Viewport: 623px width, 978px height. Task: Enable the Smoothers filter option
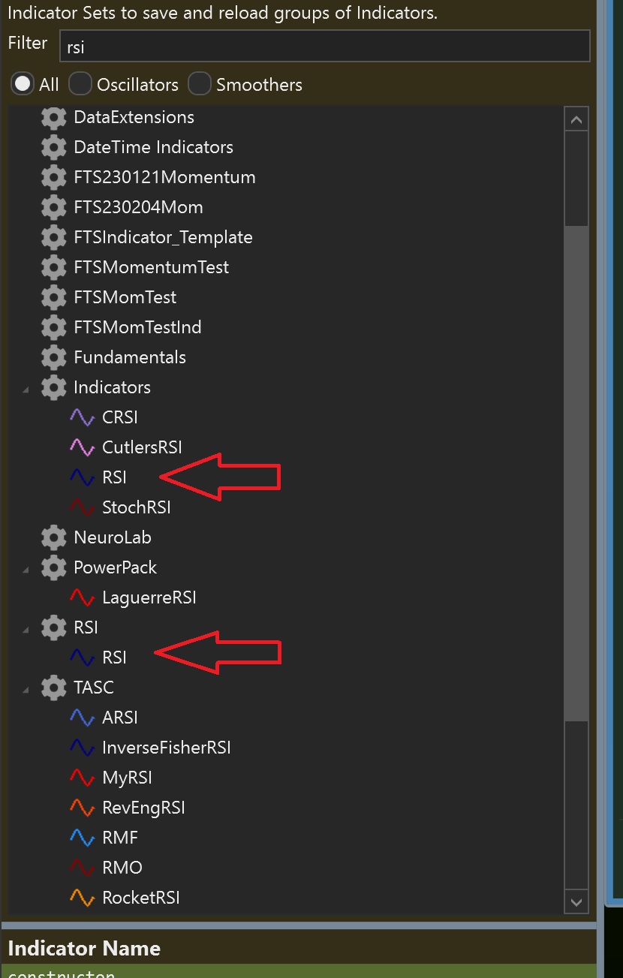point(200,84)
